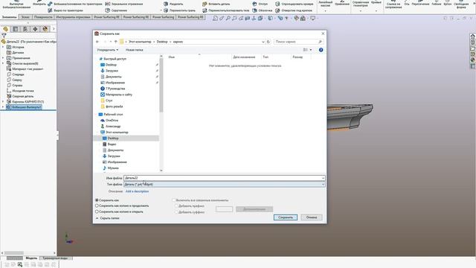Viewport: 476px width, 268px height.
Task: Select the Скругление fillet tool
Action: coord(116,10)
